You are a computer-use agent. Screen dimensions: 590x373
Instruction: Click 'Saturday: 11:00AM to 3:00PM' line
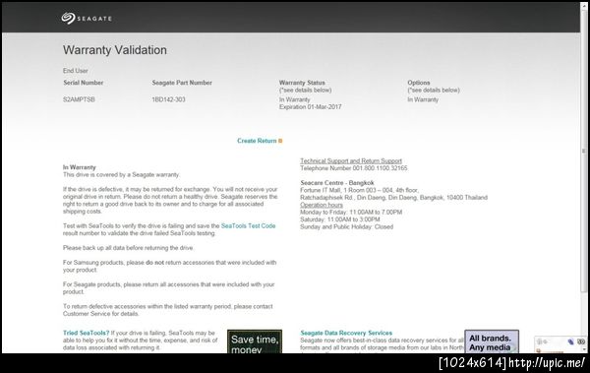coord(340,219)
